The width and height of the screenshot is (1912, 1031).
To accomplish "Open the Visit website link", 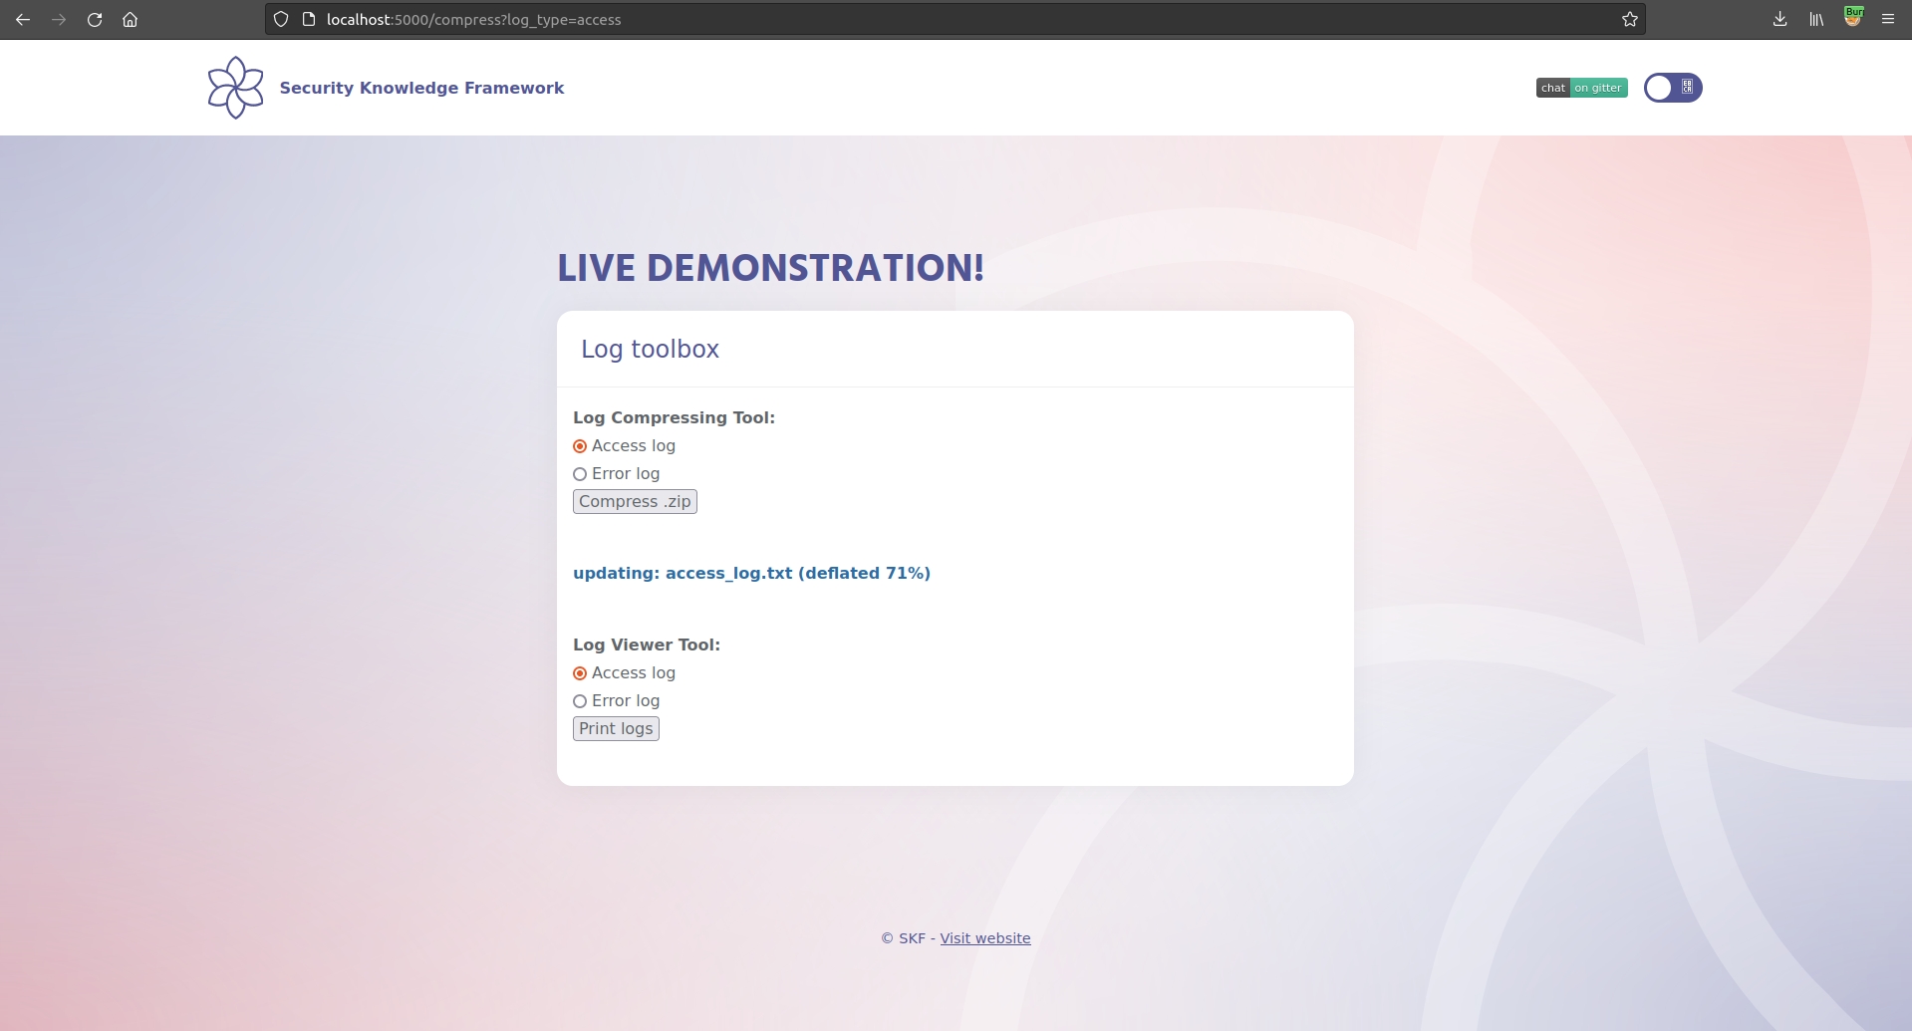I will pos(984,938).
